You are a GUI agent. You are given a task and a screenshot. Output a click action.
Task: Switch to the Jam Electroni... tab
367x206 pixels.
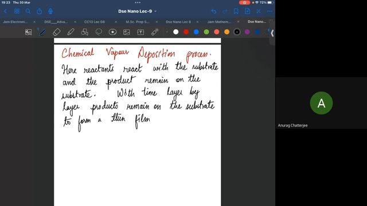point(15,22)
